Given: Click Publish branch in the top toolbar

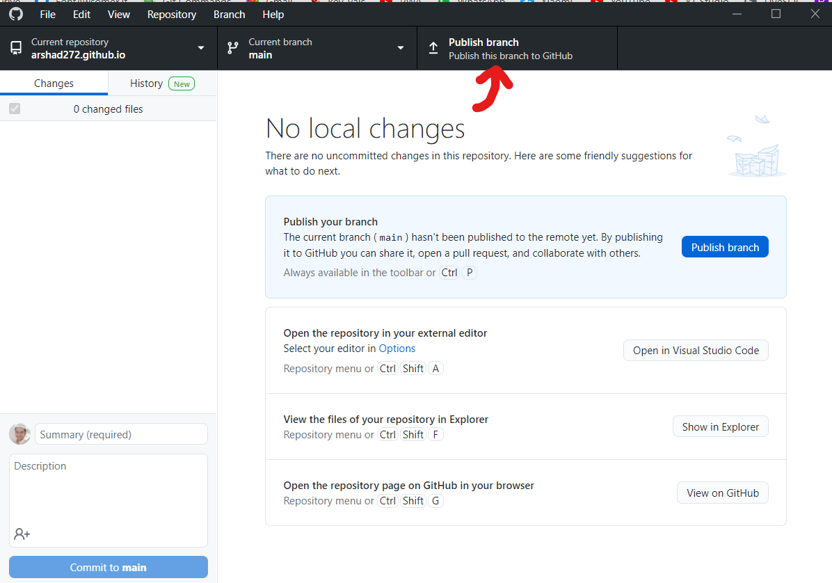Looking at the screenshot, I should coord(518,48).
